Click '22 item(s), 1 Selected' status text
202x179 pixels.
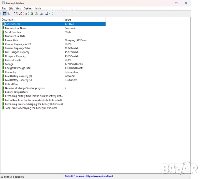coord(12,176)
